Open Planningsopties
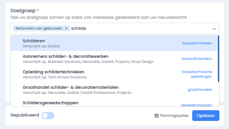Image resolution: width=229 pixels, height=129 pixels. 174,116
